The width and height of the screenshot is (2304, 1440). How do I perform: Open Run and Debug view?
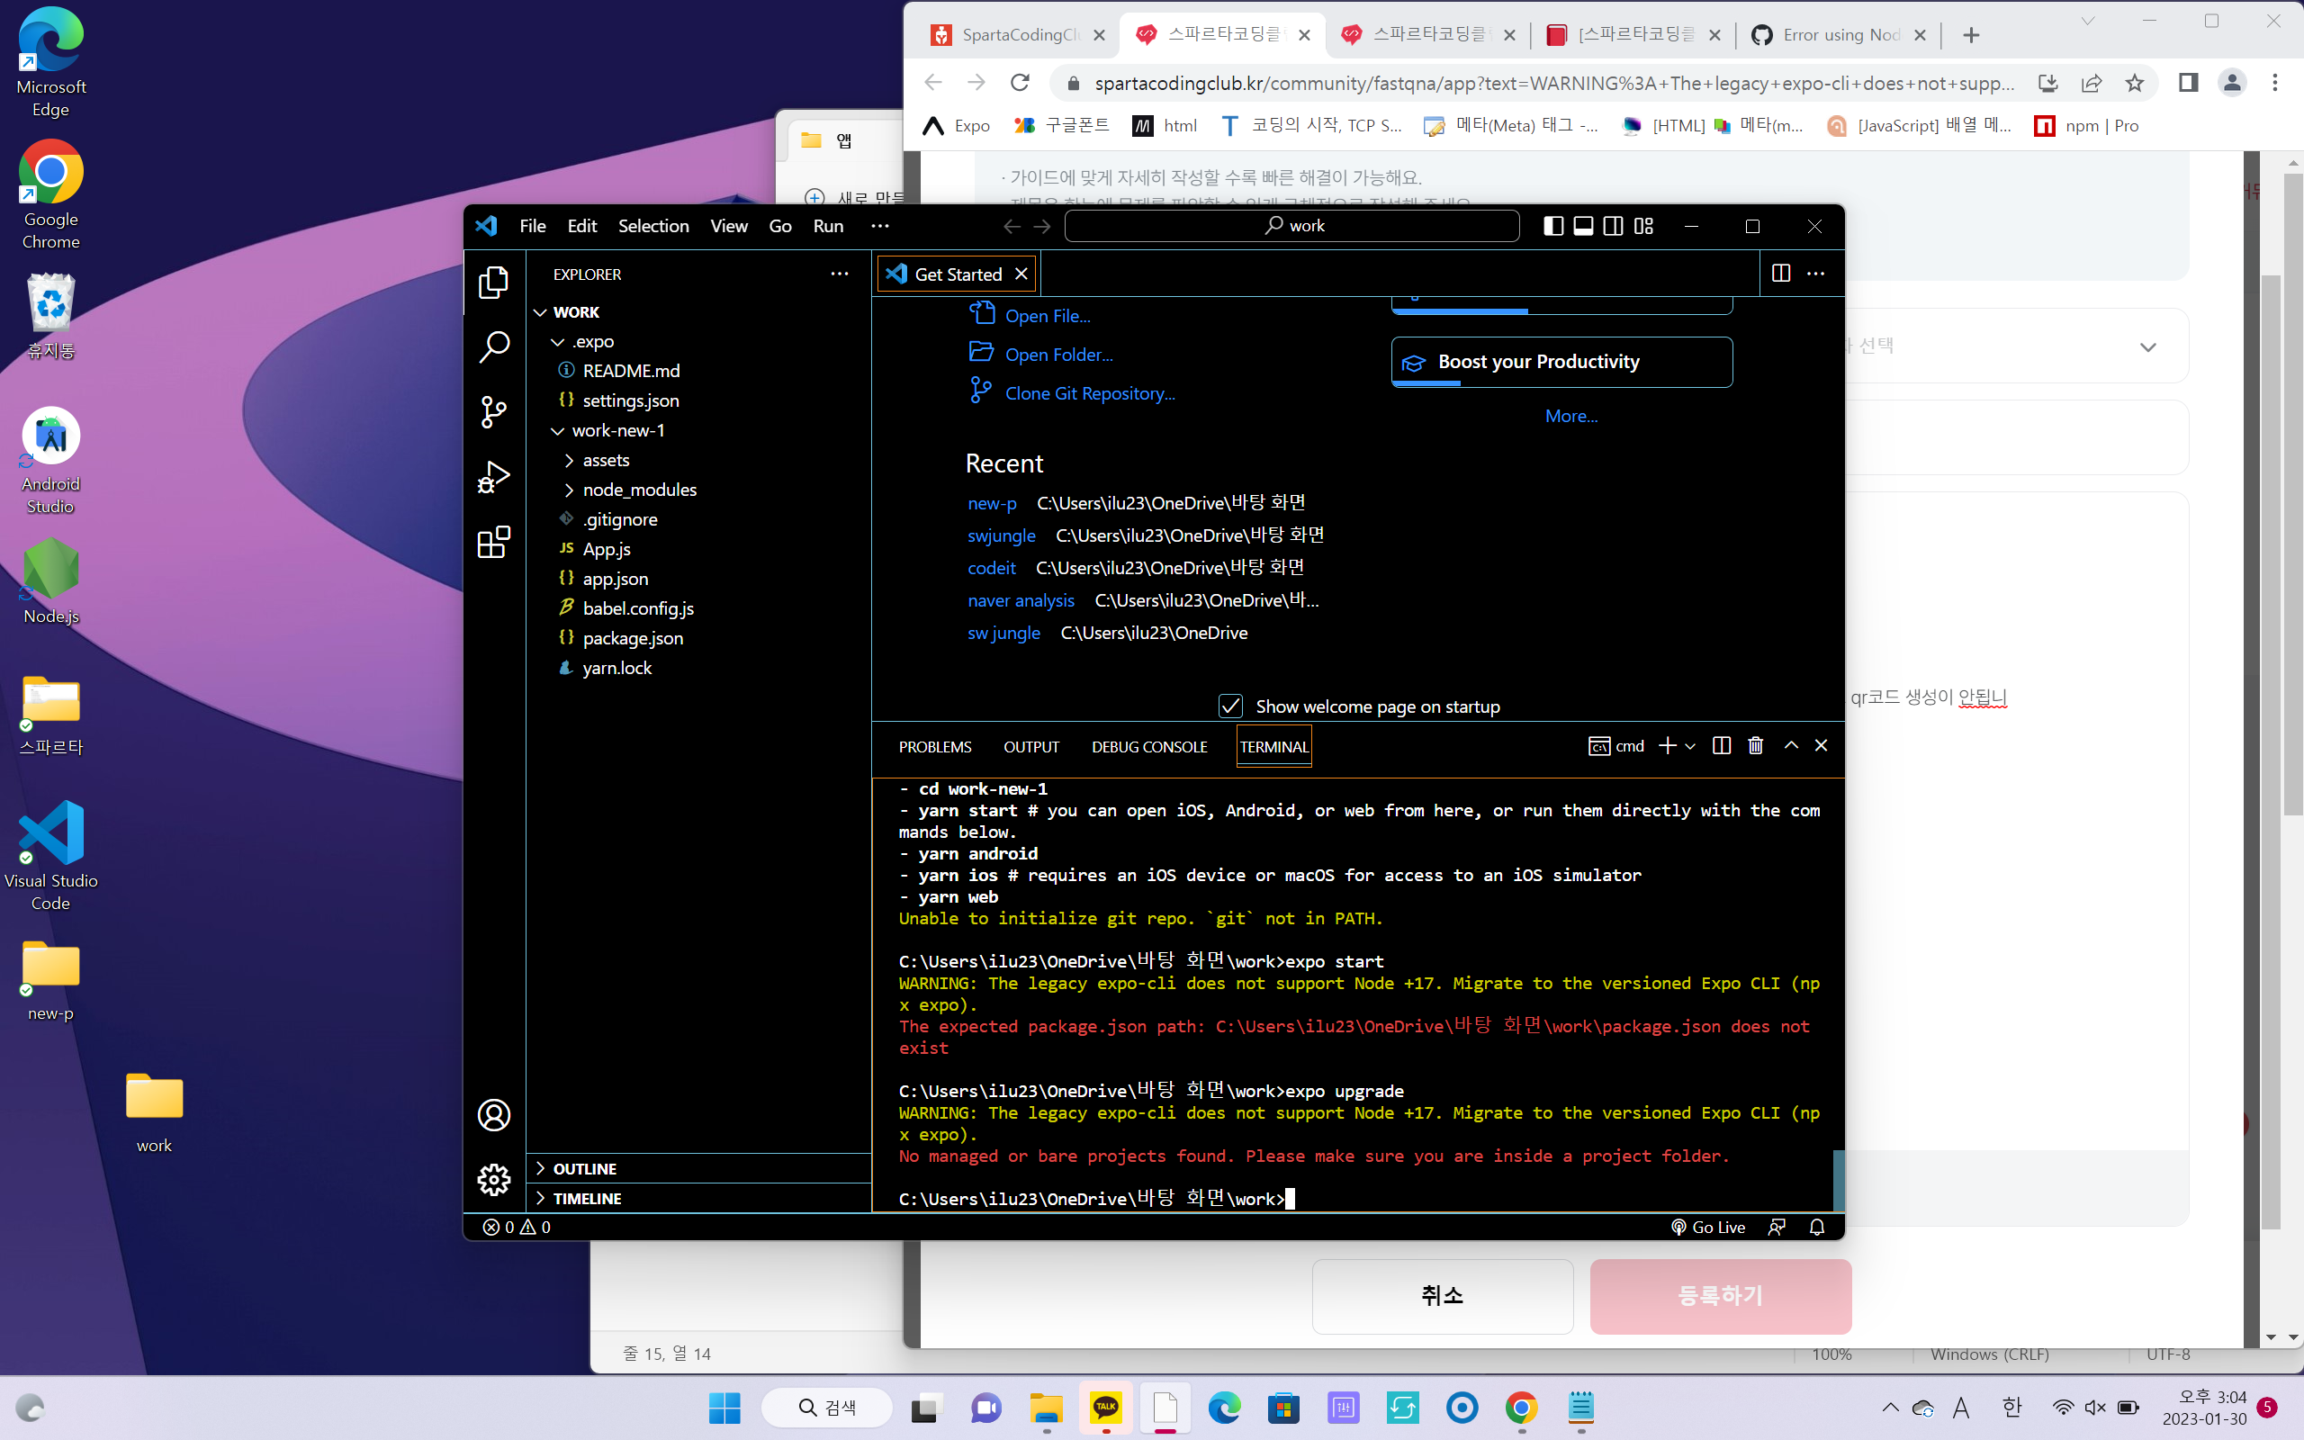(493, 477)
